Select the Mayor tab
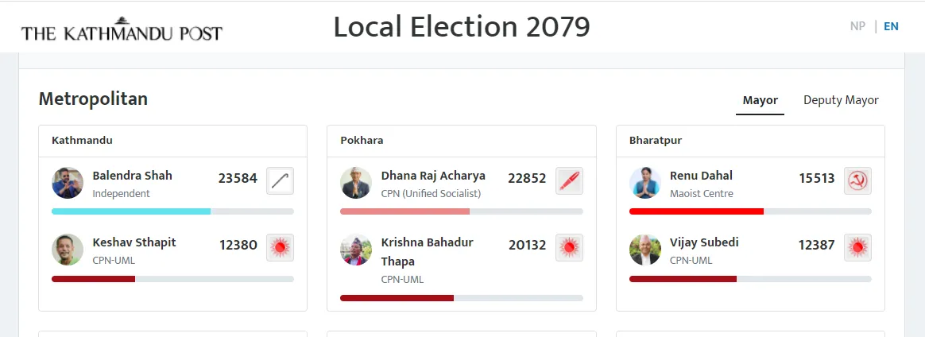 point(760,100)
